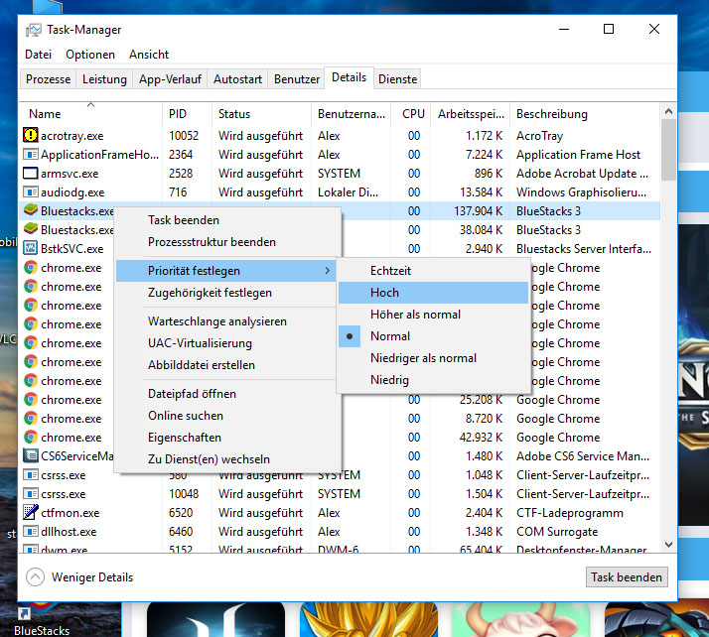
Task: Click the audiodg.exe process icon
Action: (x=31, y=192)
